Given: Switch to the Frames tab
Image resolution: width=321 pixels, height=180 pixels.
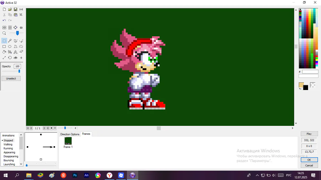Looking at the screenshot, I should coord(86,134).
